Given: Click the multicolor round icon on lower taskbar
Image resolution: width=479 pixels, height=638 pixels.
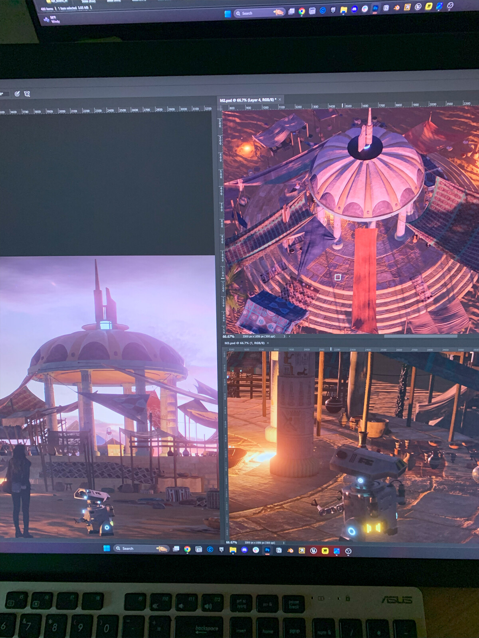Looking at the screenshot, I should (256, 550).
